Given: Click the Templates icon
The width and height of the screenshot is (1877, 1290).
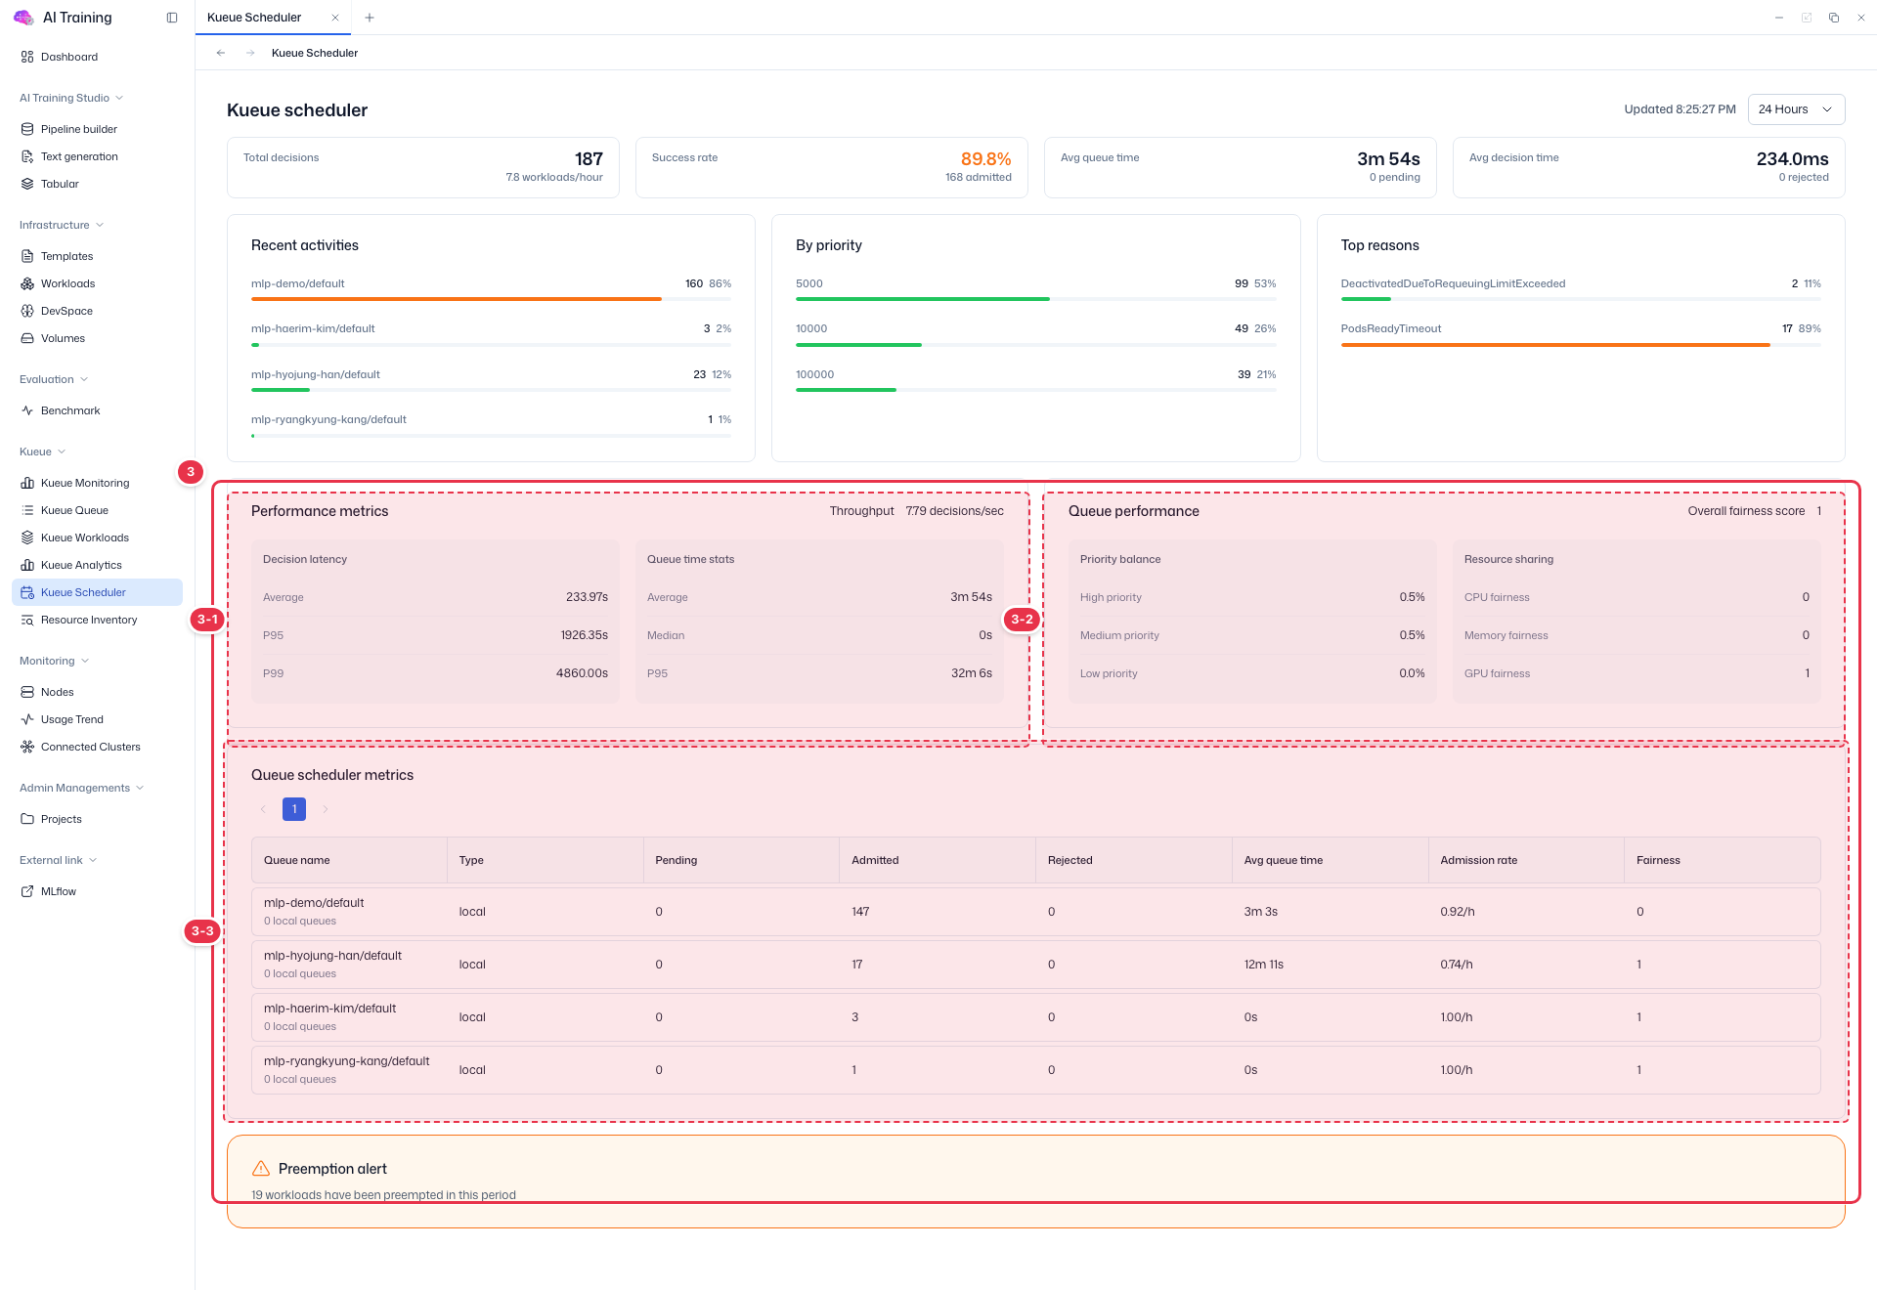Looking at the screenshot, I should tap(27, 256).
